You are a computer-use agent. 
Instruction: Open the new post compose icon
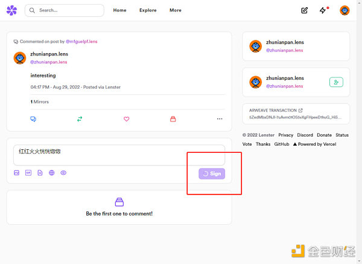point(304,10)
